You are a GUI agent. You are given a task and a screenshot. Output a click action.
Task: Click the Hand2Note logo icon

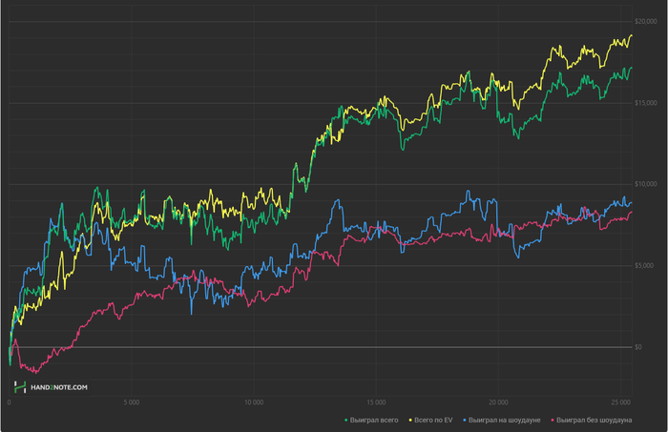point(19,387)
